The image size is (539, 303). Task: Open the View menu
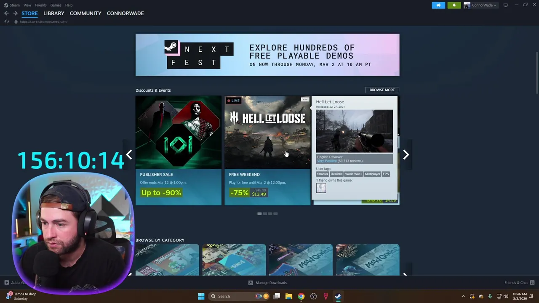coord(27,5)
